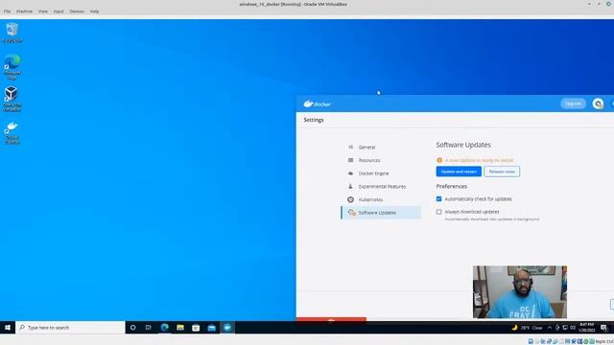Expand hidden system tray icons chevron
Viewport: 614px width, 345px height.
[550, 328]
